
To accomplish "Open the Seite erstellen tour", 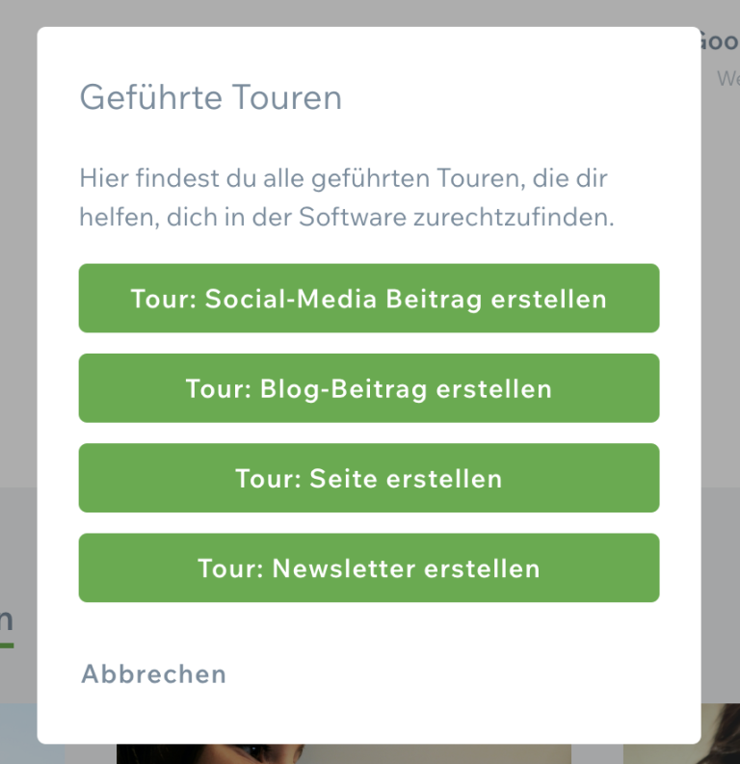I will tap(369, 479).
